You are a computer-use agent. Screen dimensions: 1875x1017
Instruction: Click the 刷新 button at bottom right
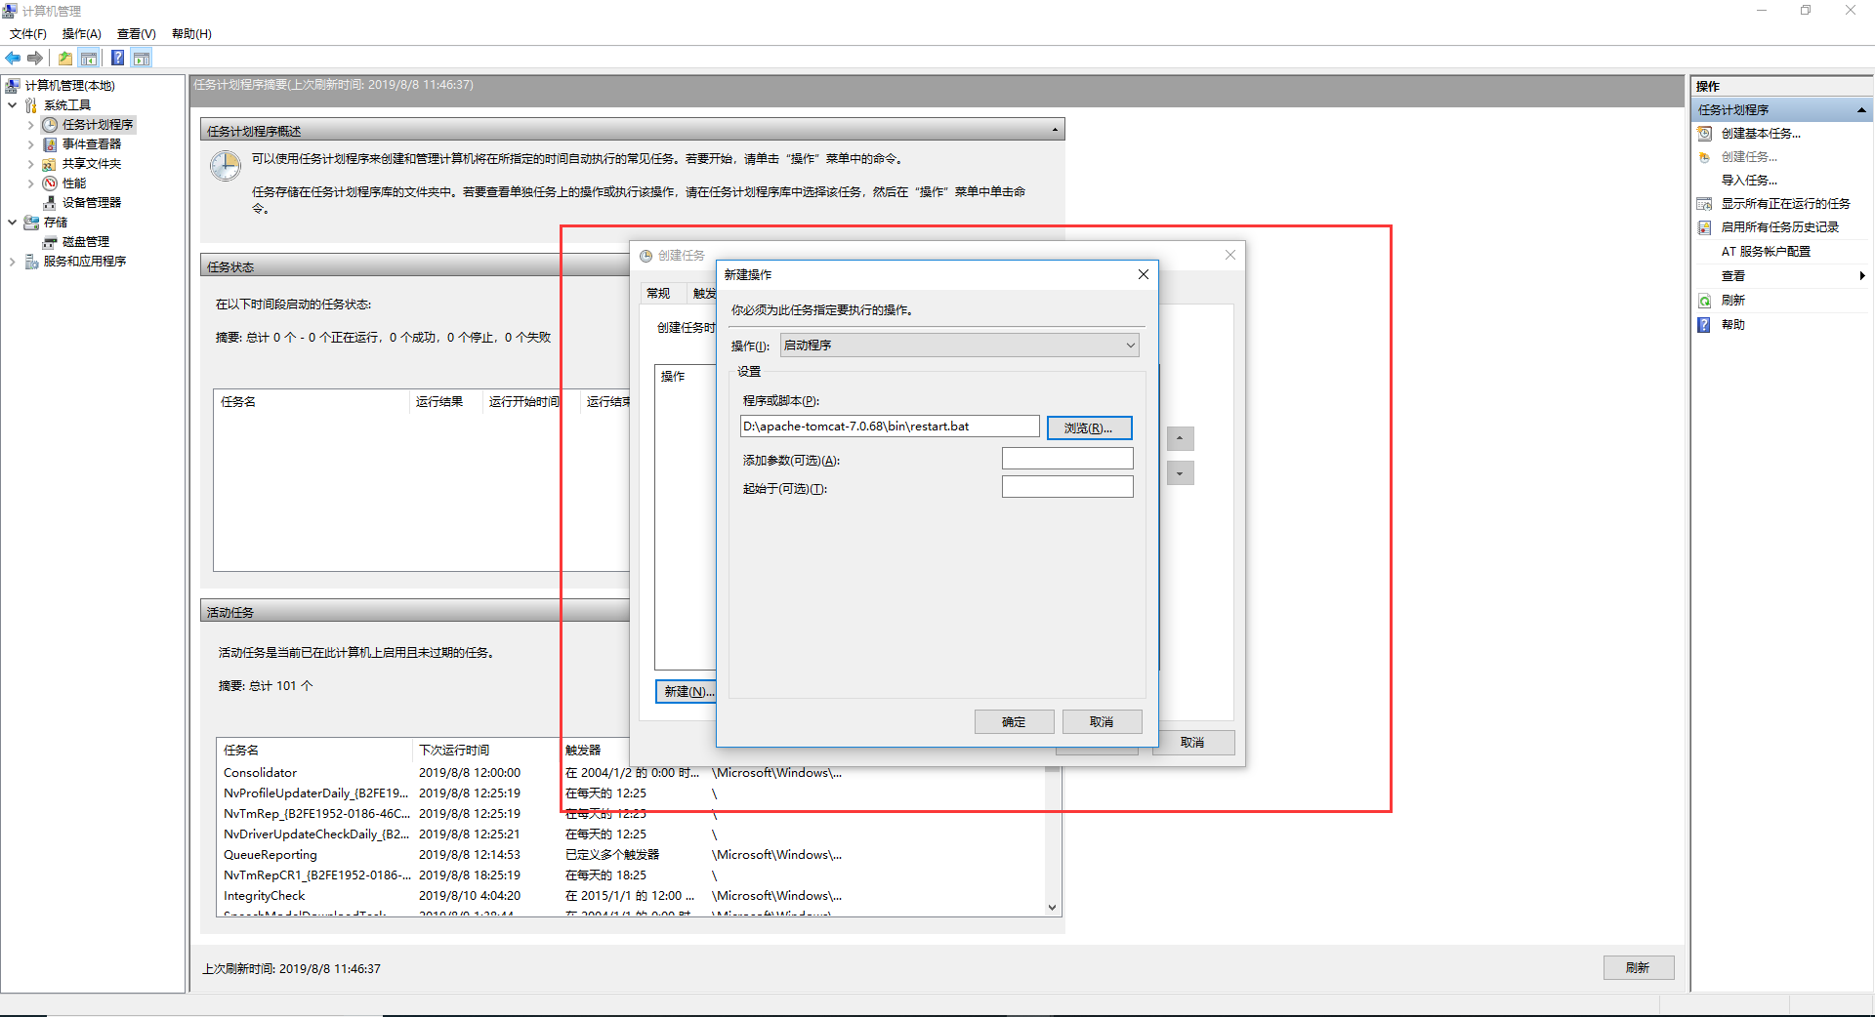[x=1638, y=968]
